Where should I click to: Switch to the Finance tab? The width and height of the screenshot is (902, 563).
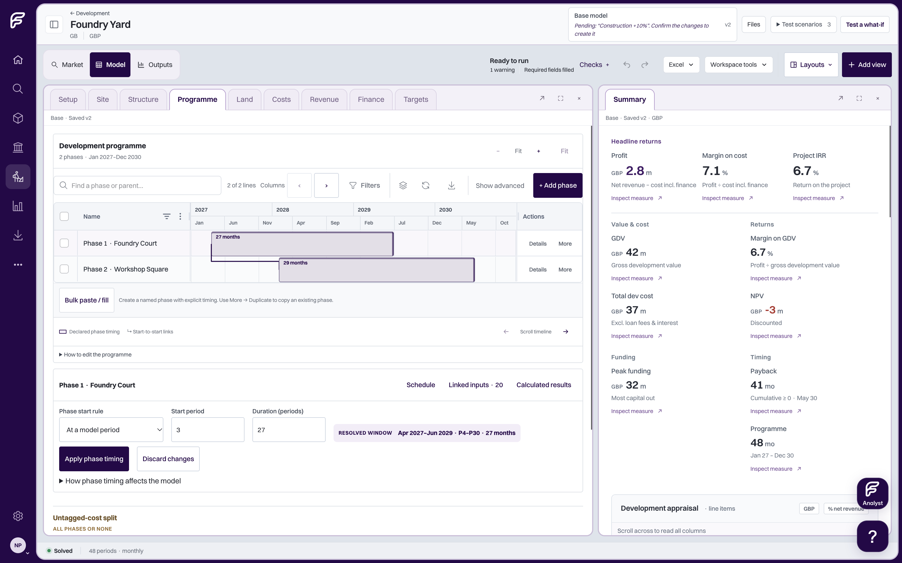pos(371,99)
